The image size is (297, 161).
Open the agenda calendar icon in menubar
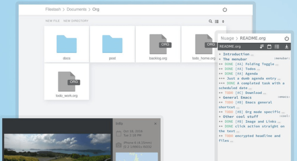pyautogui.click(x=269, y=46)
